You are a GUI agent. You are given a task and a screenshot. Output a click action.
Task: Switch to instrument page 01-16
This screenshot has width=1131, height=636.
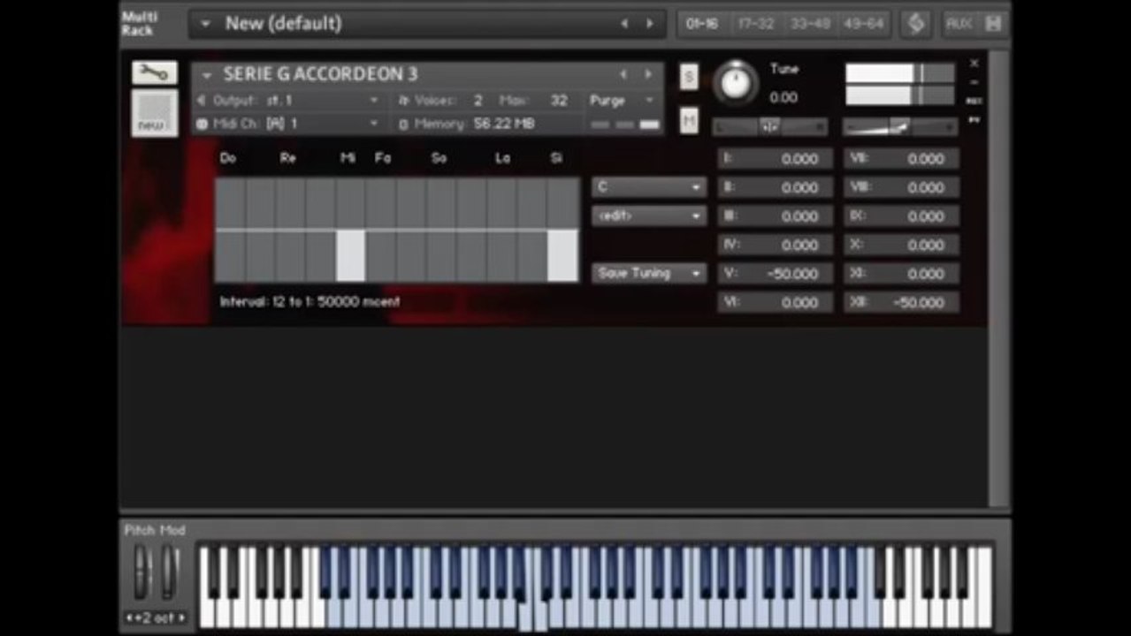tap(701, 24)
